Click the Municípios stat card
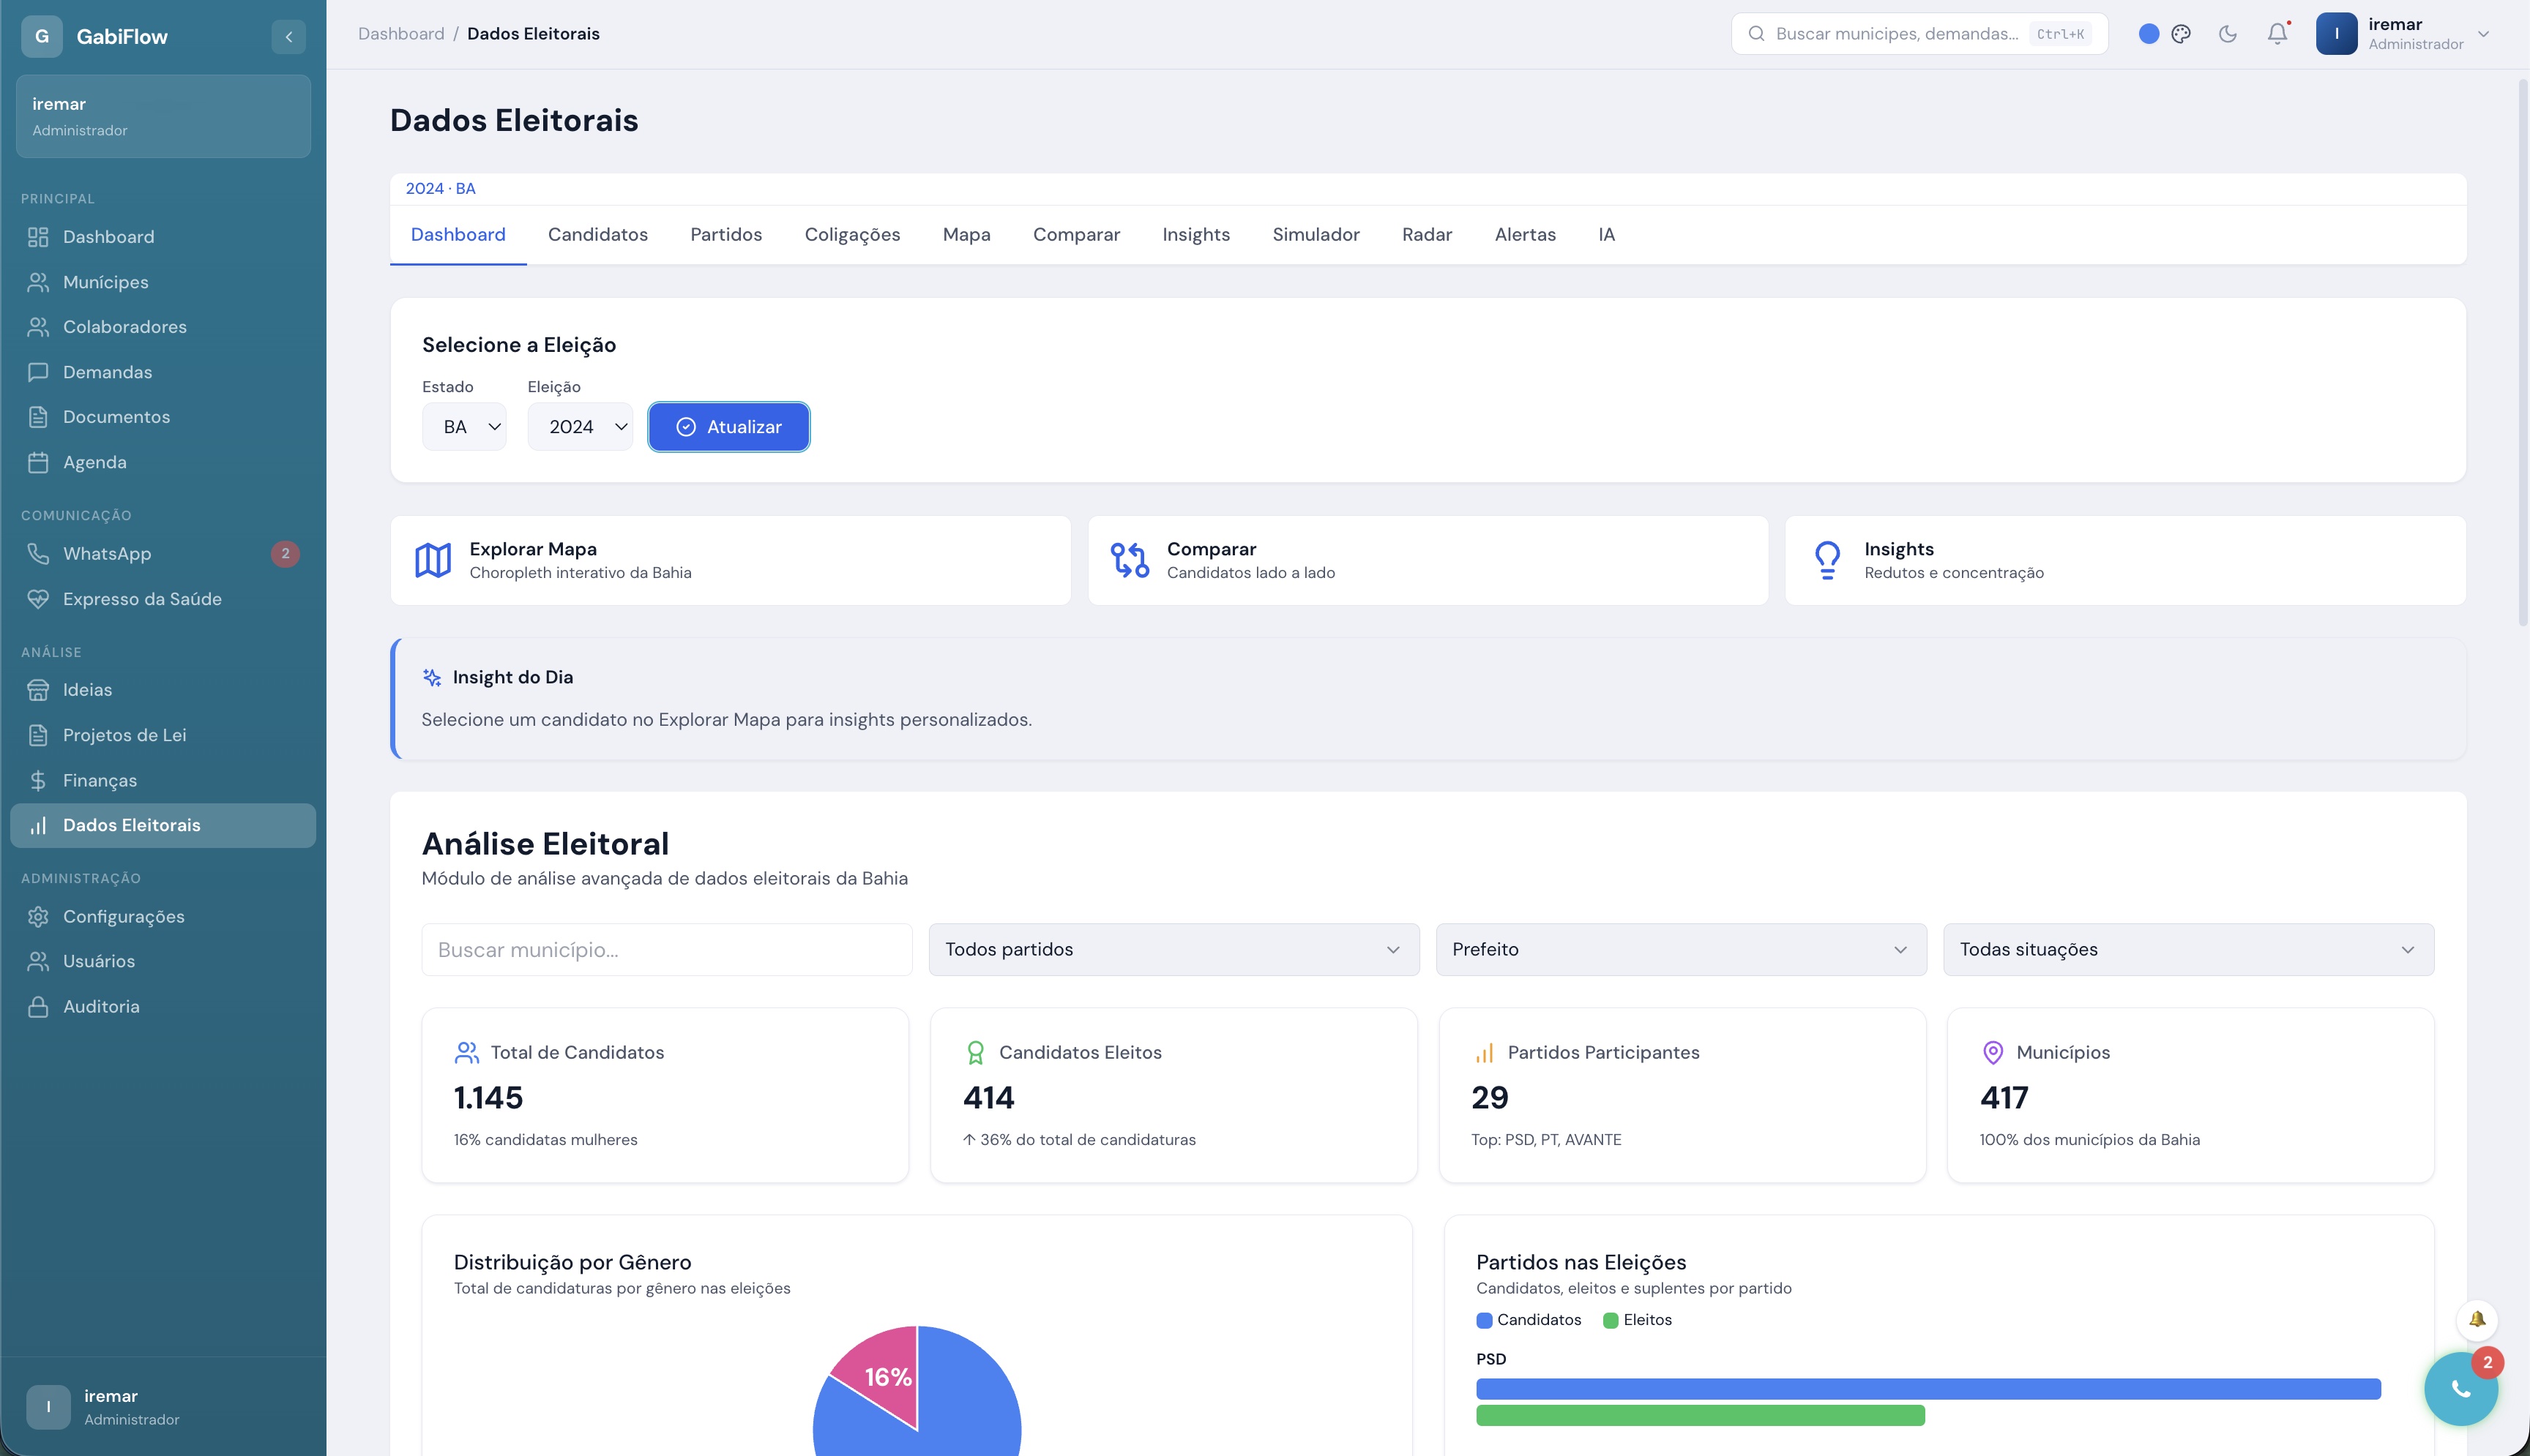 point(2190,1096)
